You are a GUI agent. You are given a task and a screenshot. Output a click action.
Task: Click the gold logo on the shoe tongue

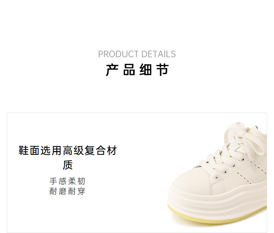[x=250, y=133]
